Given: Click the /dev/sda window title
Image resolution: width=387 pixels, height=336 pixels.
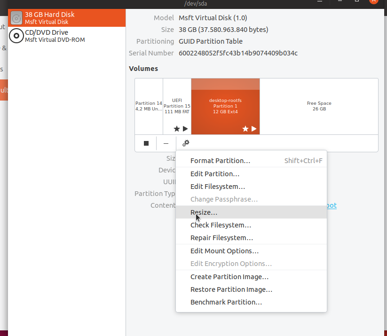Looking at the screenshot, I should [x=196, y=3].
